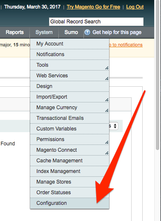Viewport: 161px width, 221px height.
Task: Expand the Permissions submenu
Action: [69, 139]
